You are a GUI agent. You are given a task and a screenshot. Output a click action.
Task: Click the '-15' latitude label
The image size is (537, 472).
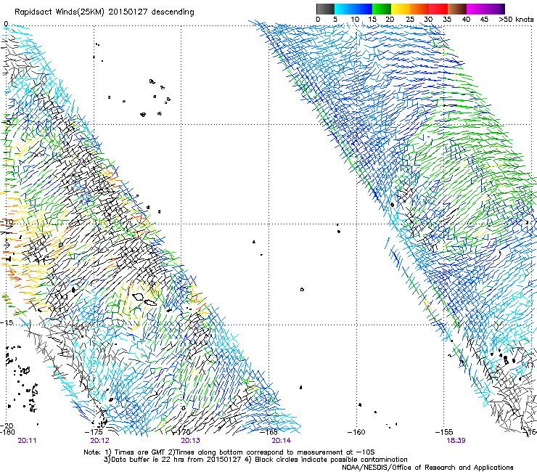(7, 322)
